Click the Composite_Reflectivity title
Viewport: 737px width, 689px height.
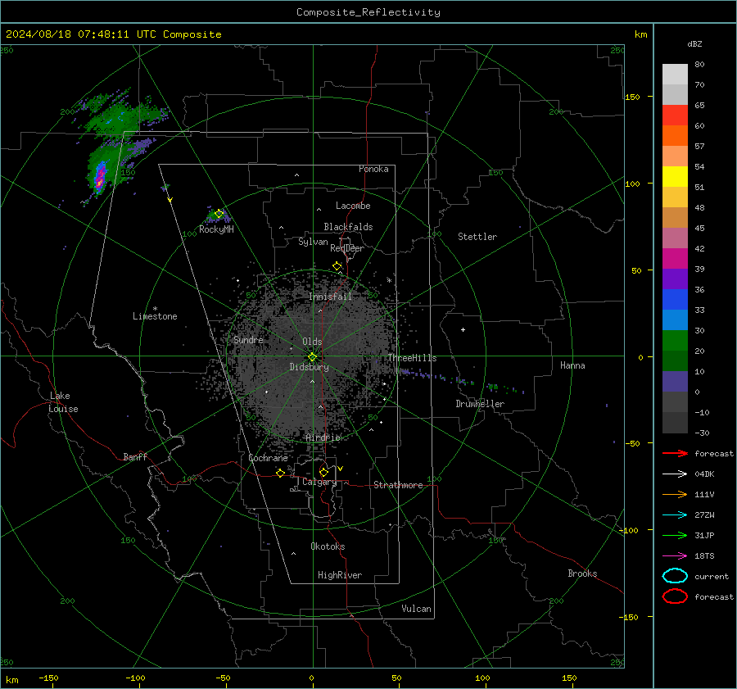click(368, 12)
